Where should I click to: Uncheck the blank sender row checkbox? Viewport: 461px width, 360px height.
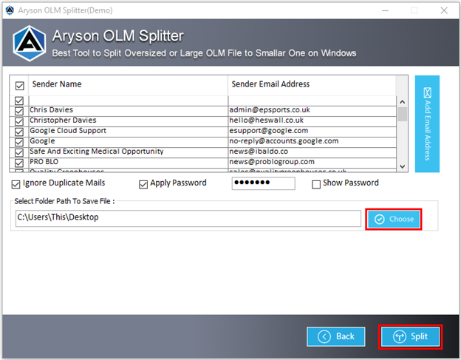(19, 101)
